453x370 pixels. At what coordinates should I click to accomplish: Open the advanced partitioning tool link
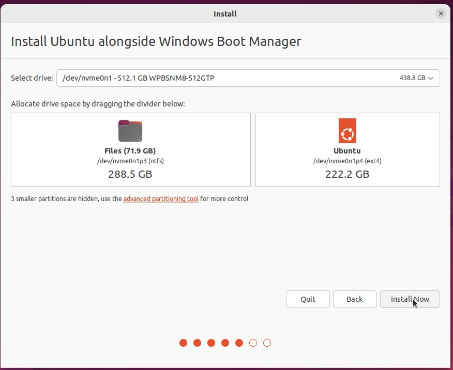(161, 198)
